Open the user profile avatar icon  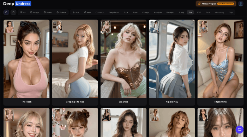tap(241, 4)
